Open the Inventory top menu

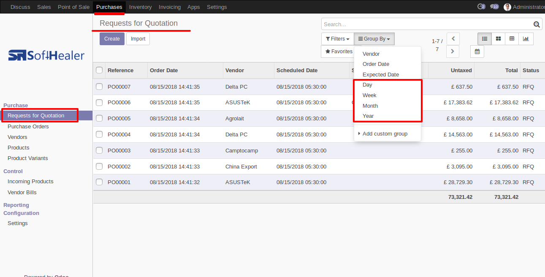[x=141, y=7]
